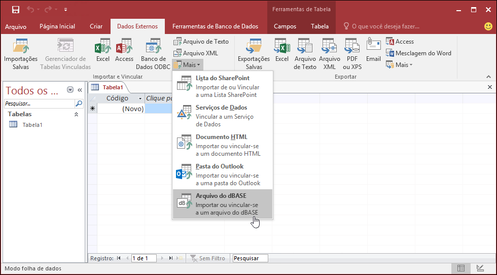Click the smiley feedback icon
The height and width of the screenshot is (275, 497).
click(488, 27)
